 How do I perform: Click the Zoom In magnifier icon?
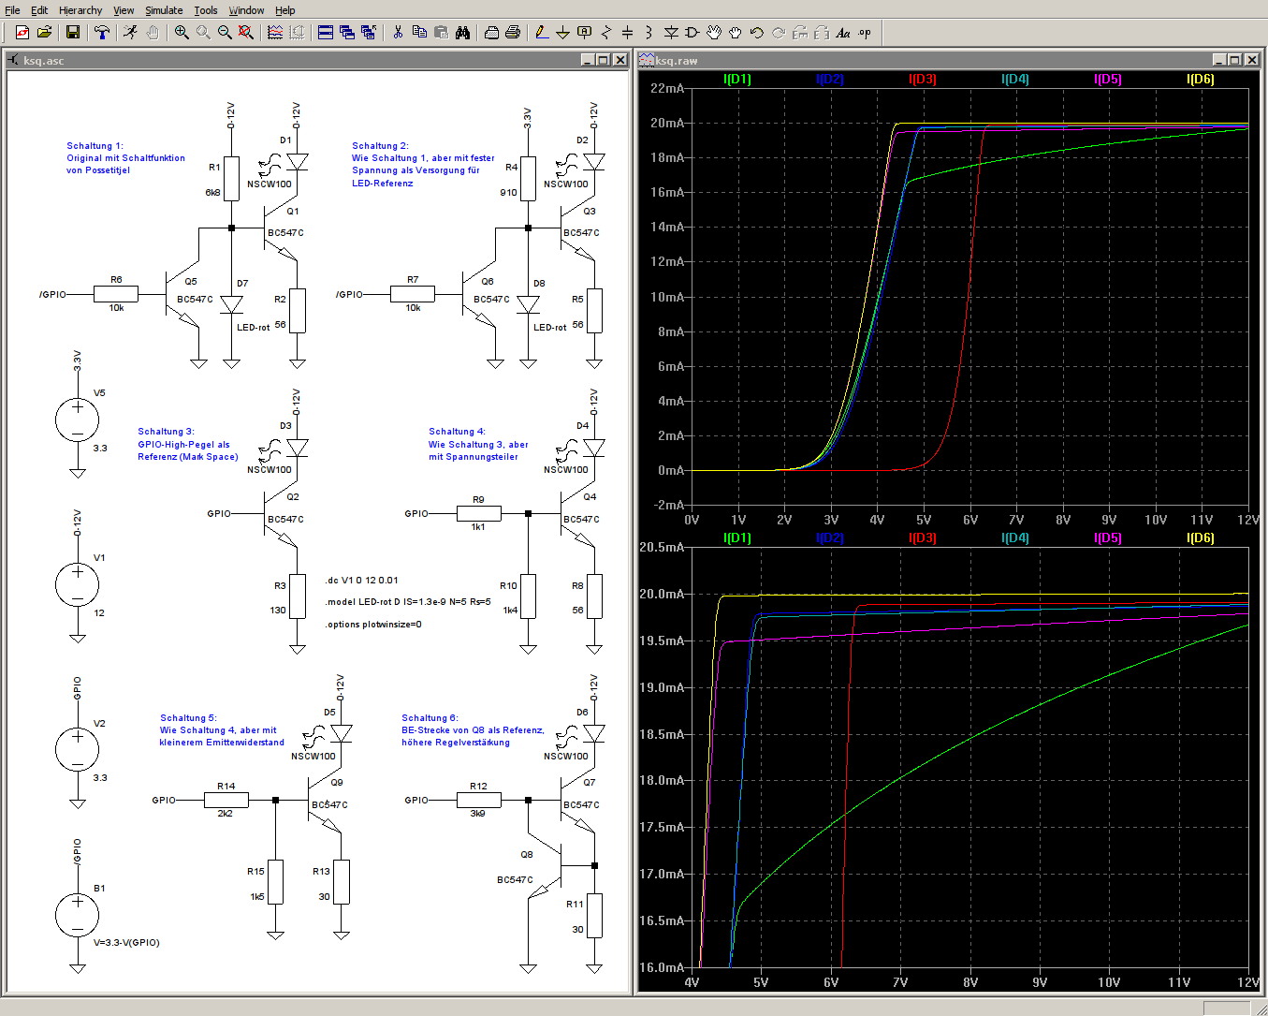coord(182,33)
